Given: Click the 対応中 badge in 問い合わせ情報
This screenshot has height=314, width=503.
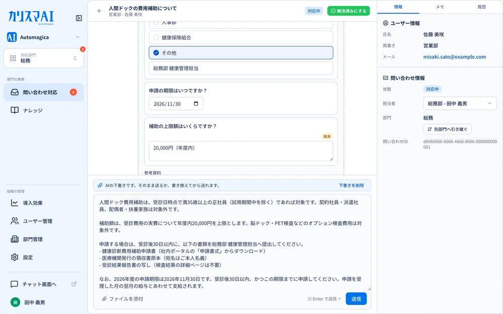Looking at the screenshot, I should [x=432, y=89].
